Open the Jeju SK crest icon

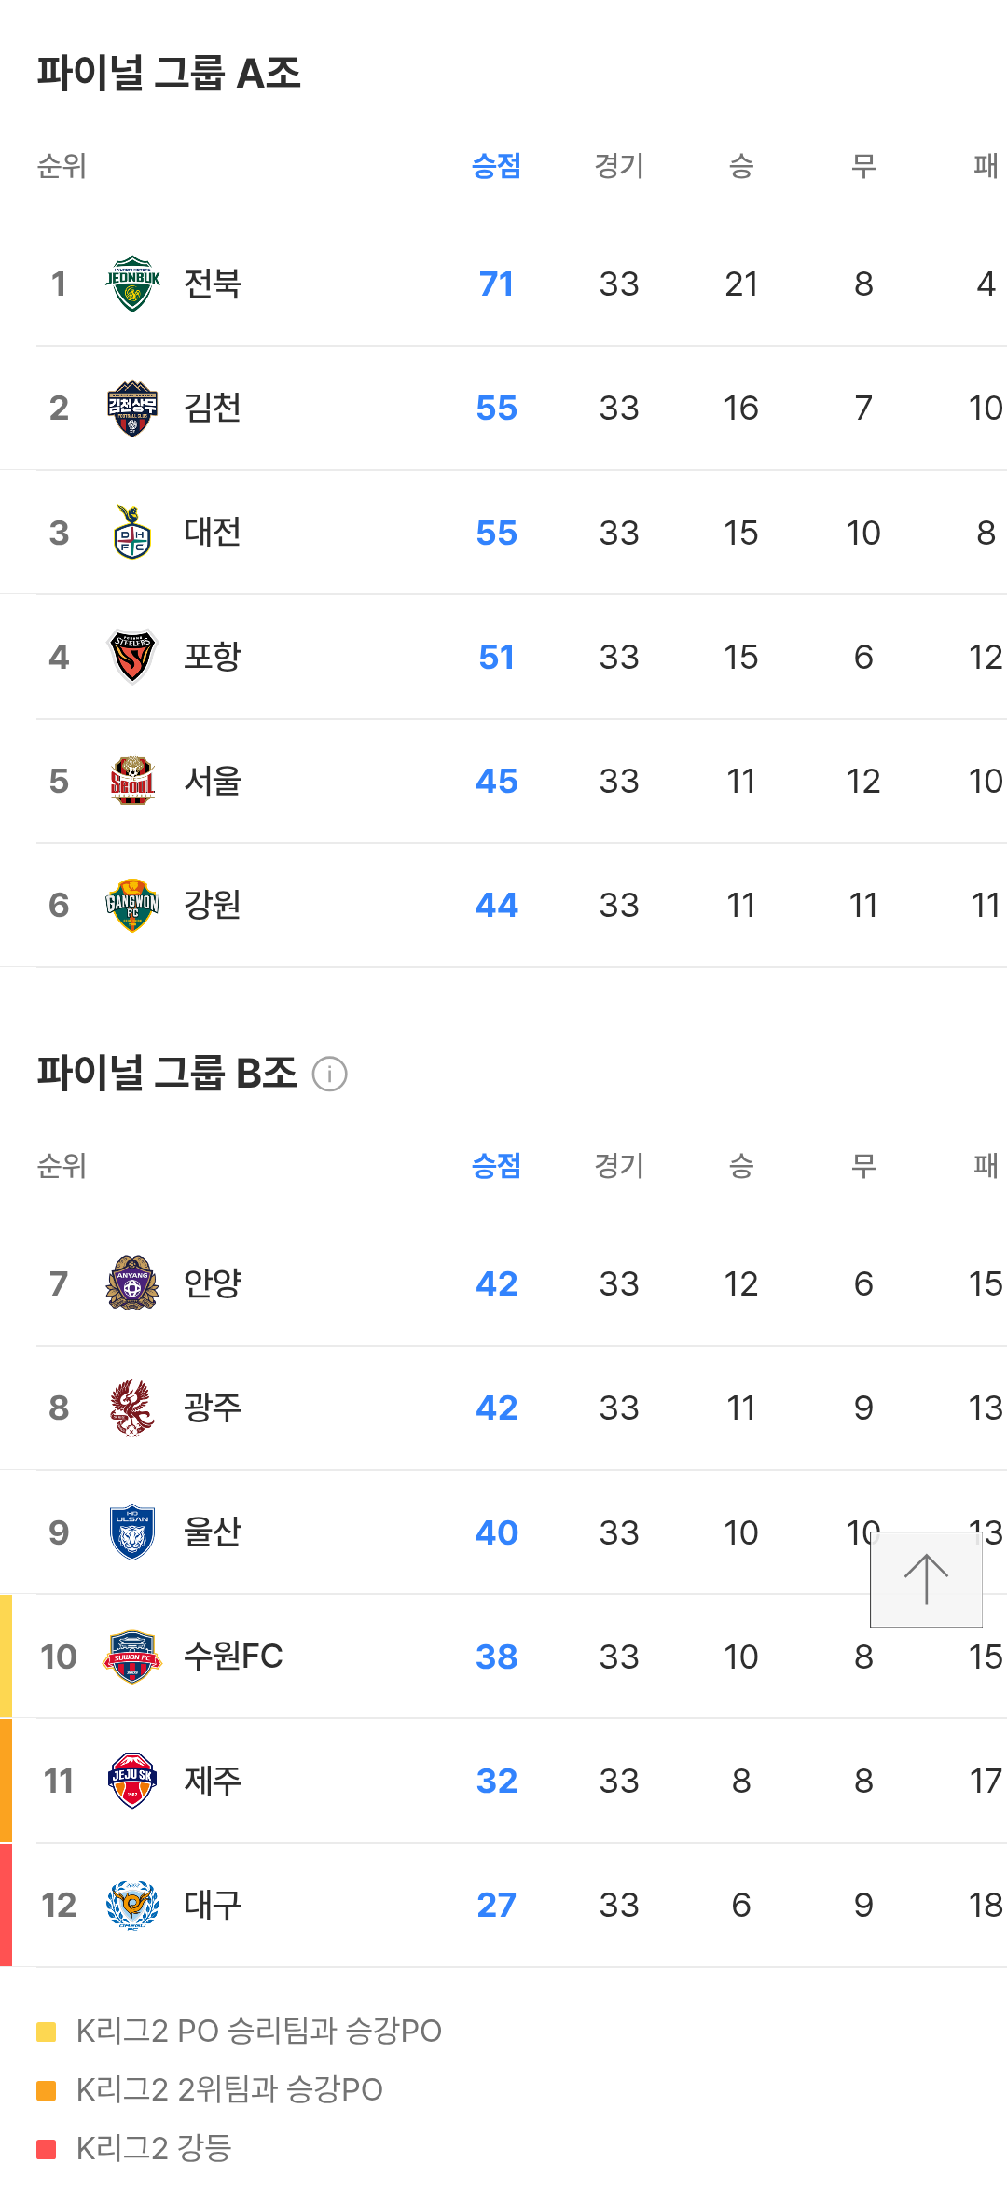pos(132,1781)
